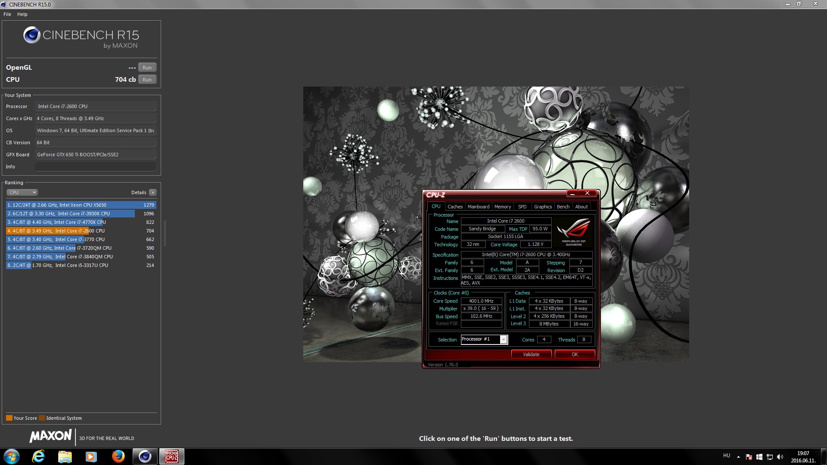The image size is (827, 465).
Task: Open the File menu
Action: pyautogui.click(x=7, y=14)
